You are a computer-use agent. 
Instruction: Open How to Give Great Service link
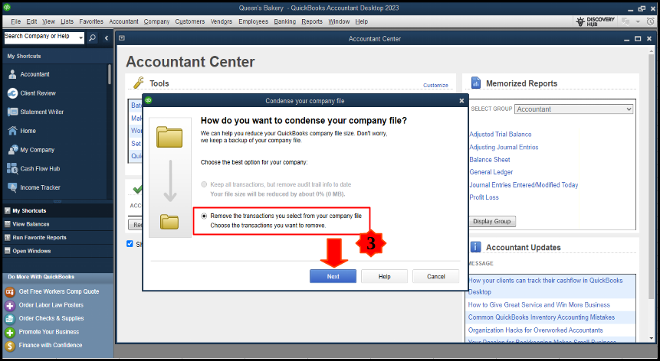point(539,304)
